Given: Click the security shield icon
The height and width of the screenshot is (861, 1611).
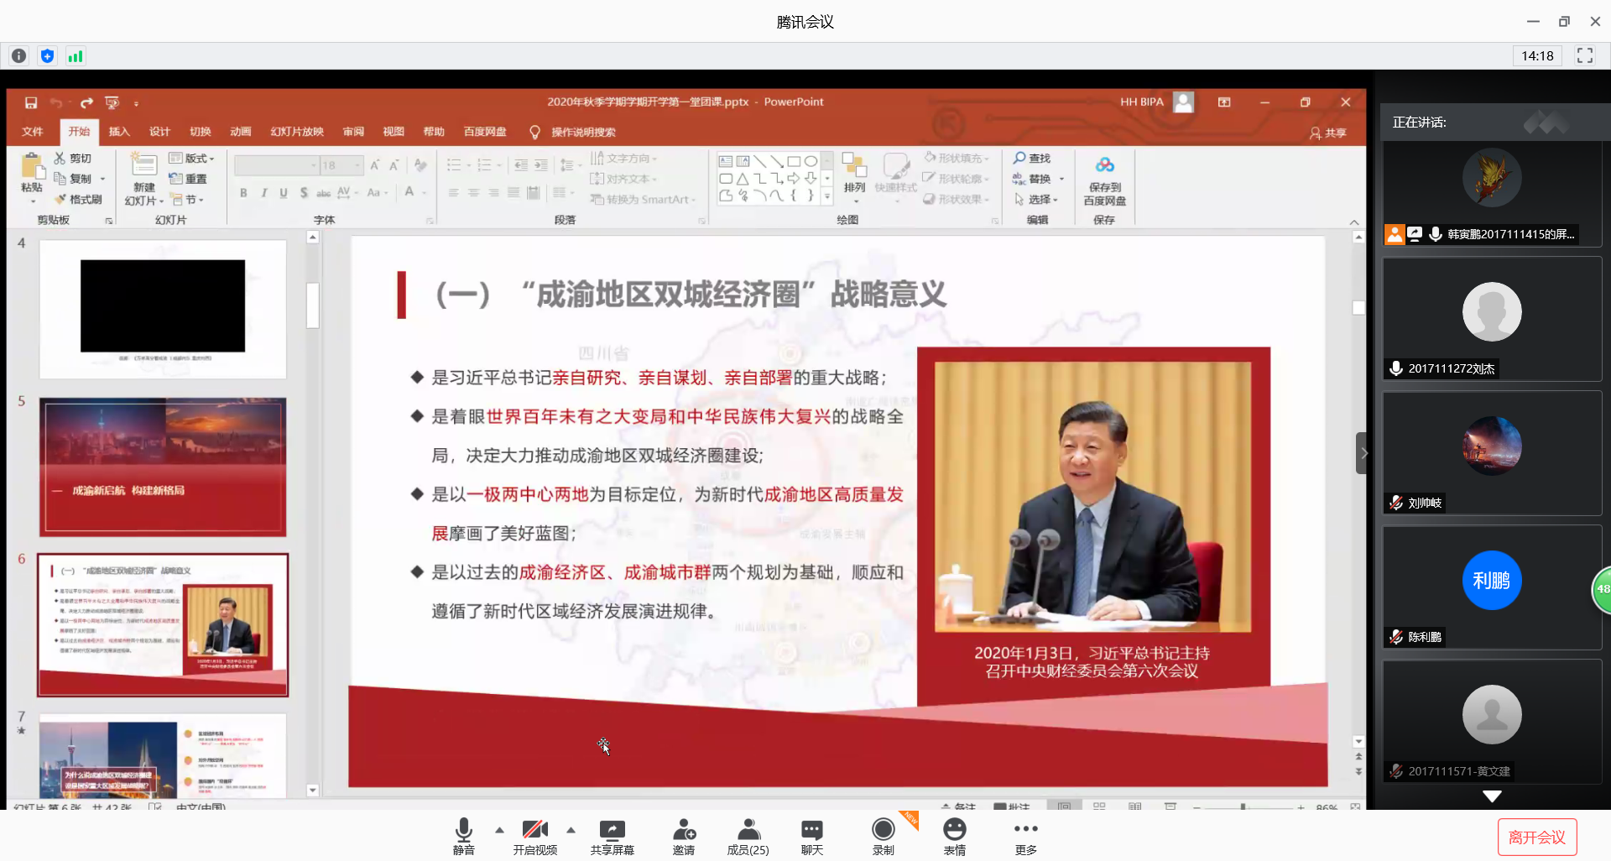Looking at the screenshot, I should (47, 56).
